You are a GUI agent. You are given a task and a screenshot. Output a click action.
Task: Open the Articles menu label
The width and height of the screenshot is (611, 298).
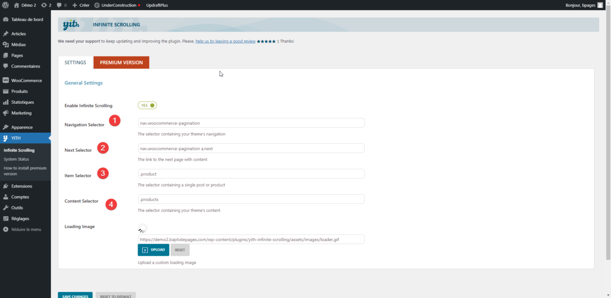(x=18, y=34)
